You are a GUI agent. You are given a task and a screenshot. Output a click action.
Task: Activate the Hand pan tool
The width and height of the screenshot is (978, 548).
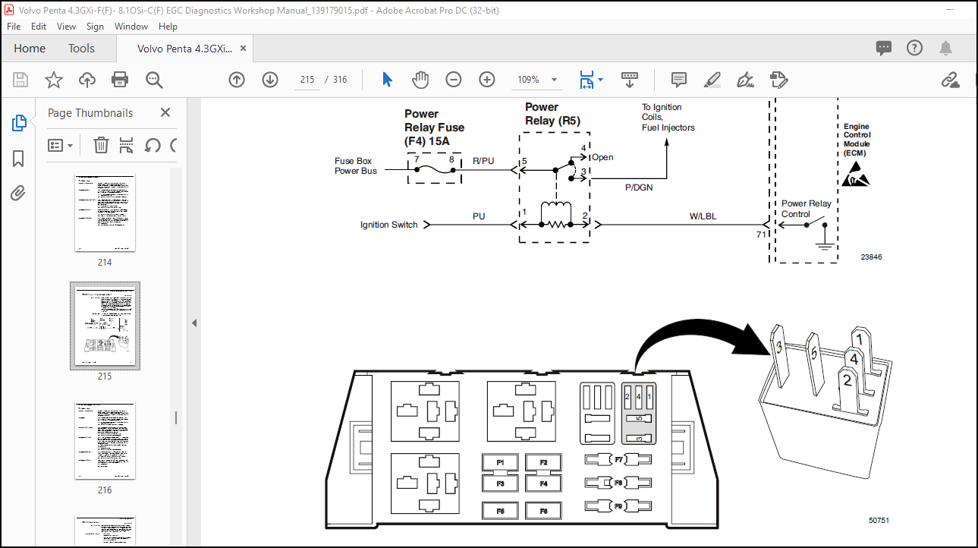[420, 80]
